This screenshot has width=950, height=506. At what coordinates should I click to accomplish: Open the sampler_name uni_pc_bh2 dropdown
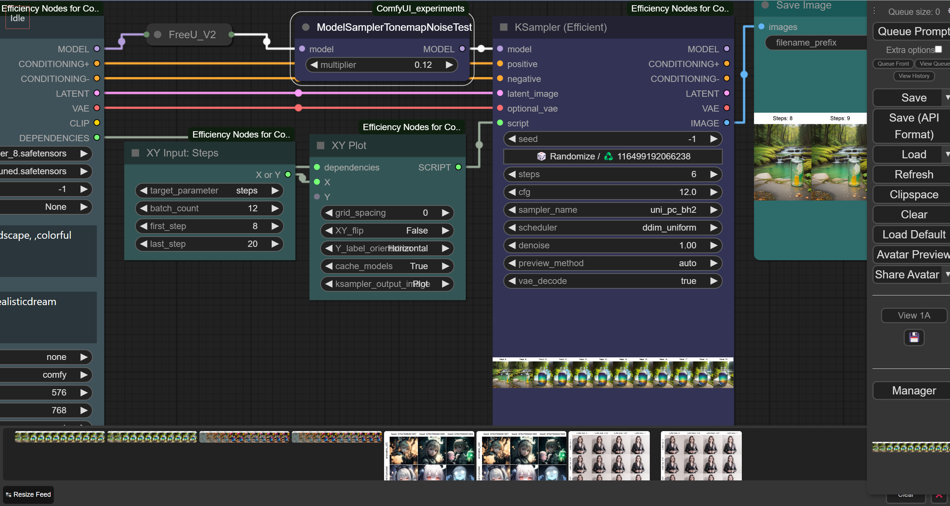(x=612, y=210)
